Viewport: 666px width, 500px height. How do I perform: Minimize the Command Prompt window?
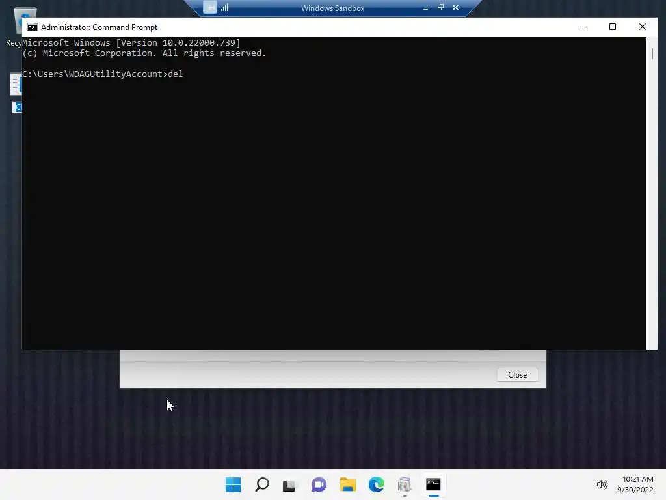tap(583, 27)
